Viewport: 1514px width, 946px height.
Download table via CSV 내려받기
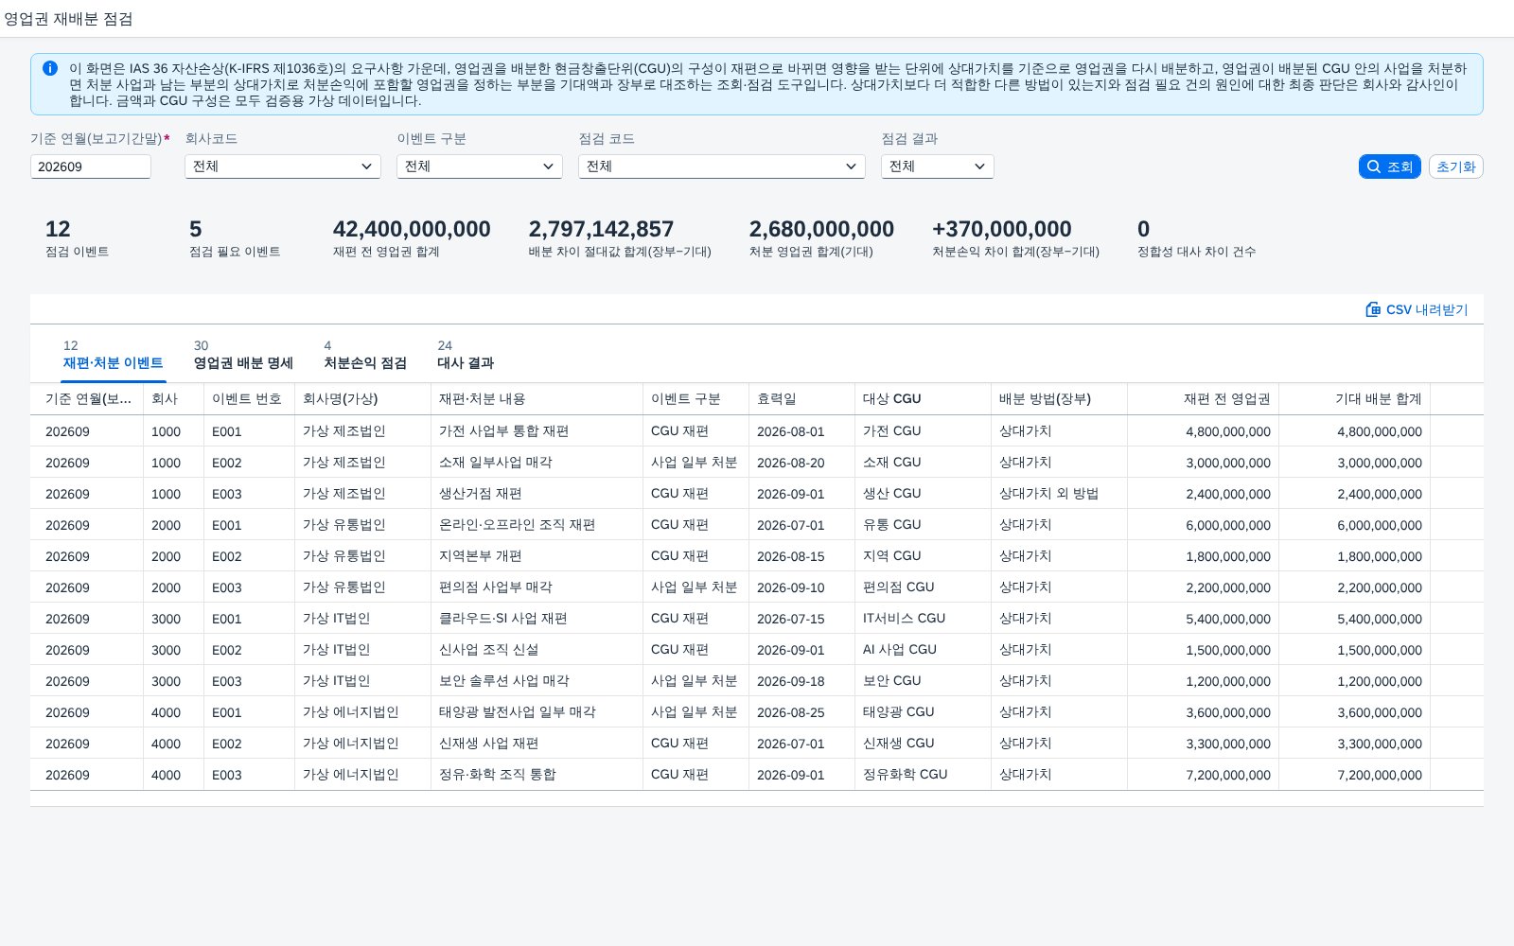[x=1417, y=309]
